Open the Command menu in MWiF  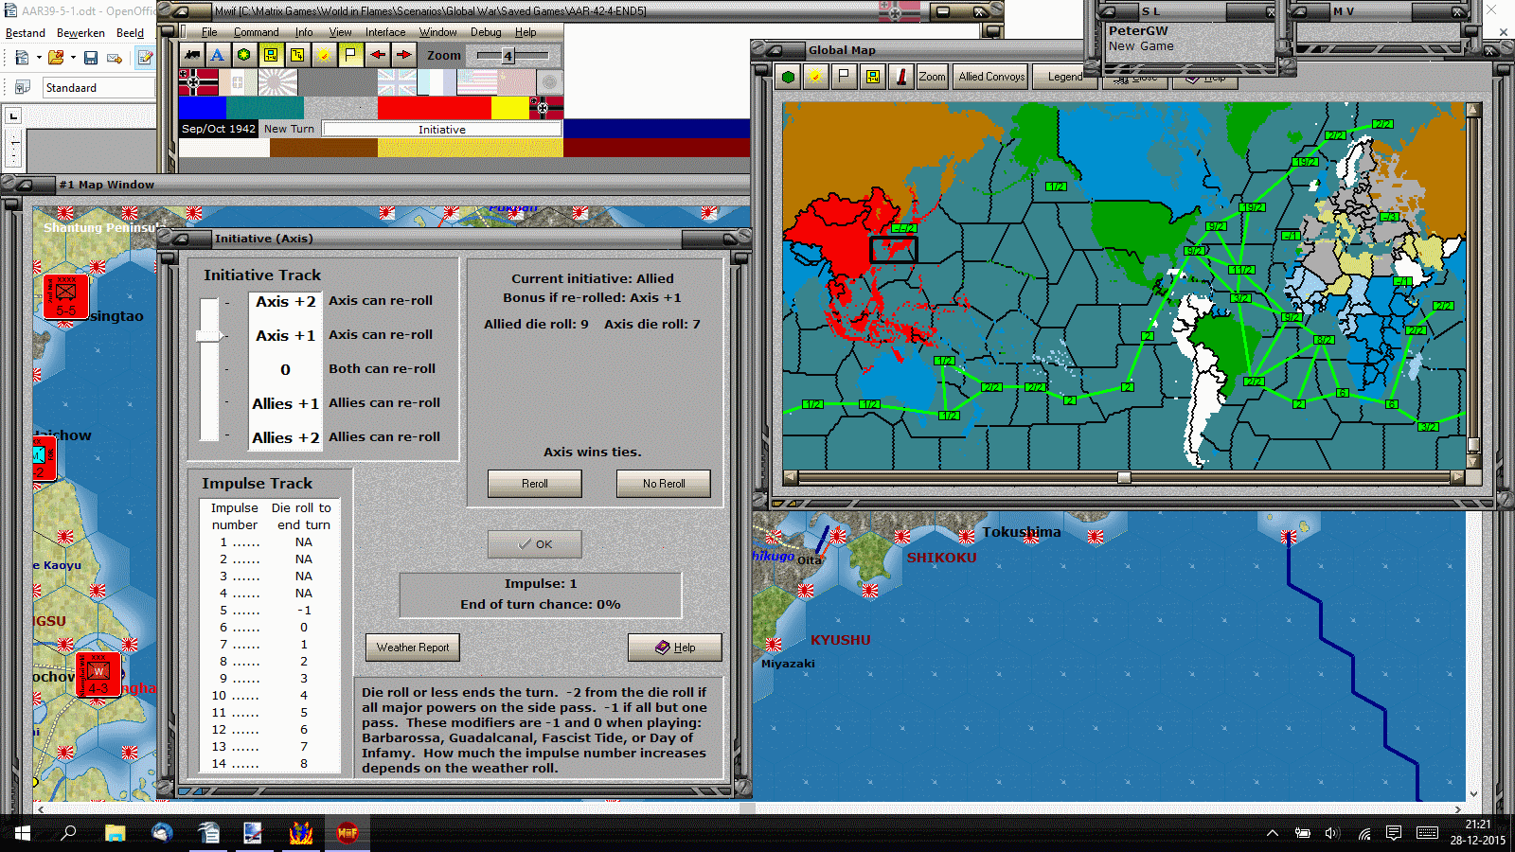256,32
